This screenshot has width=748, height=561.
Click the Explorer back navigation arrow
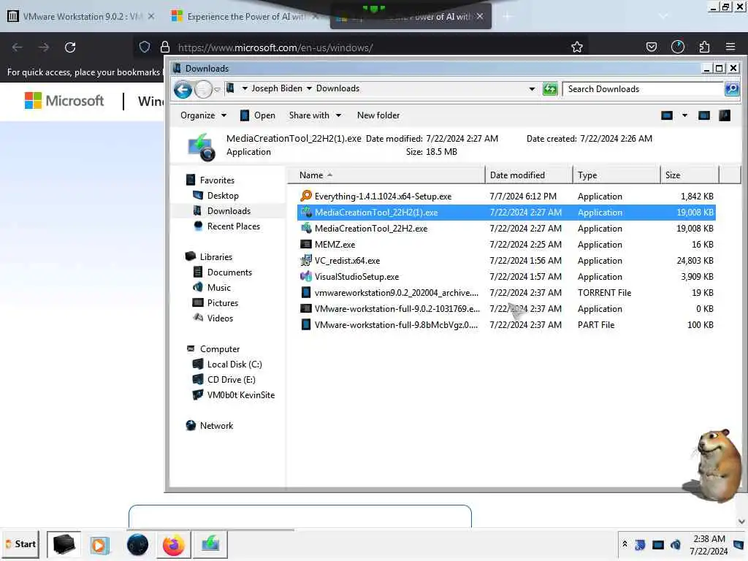183,89
